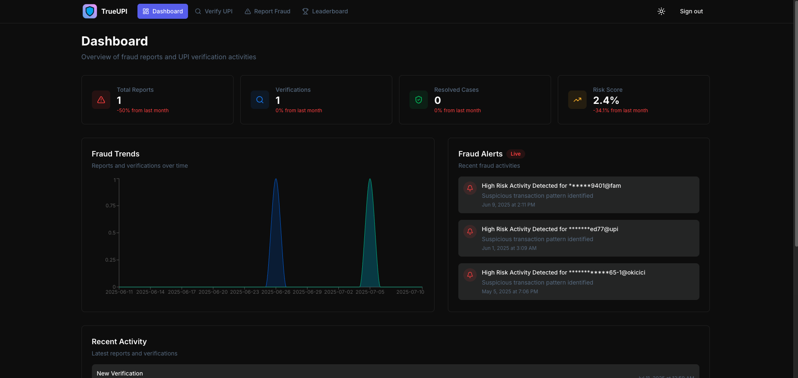Click the 'Recent fraud activities' subtitle
This screenshot has height=378, width=798.
[489, 166]
